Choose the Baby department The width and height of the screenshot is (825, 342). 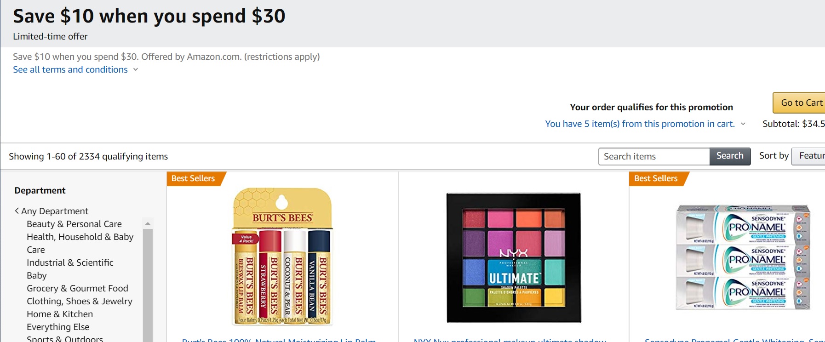[37, 275]
